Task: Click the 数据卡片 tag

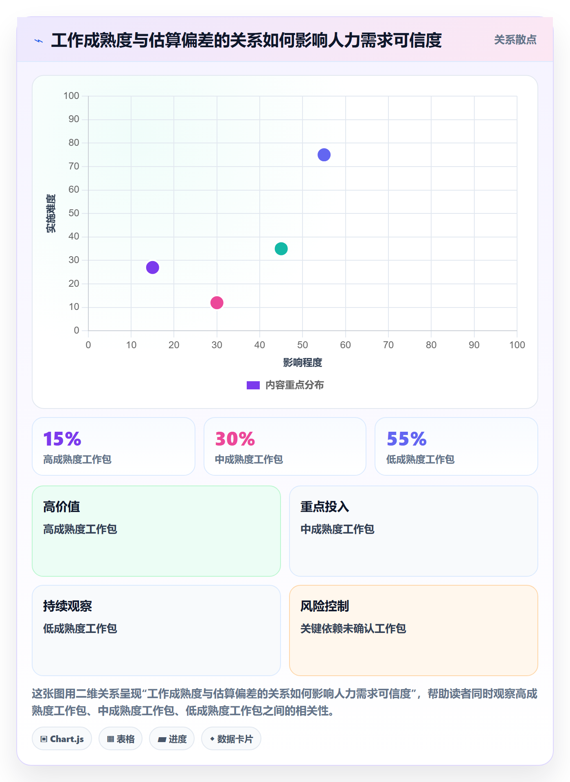Action: [x=231, y=739]
